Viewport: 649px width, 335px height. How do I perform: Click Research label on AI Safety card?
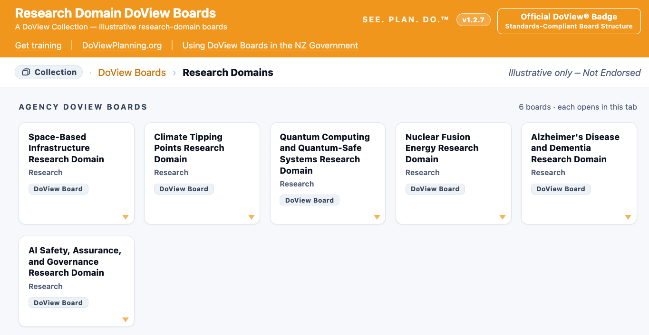(x=46, y=287)
